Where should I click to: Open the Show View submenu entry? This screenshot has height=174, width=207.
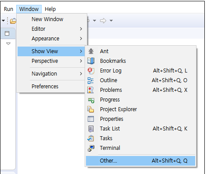point(51,51)
